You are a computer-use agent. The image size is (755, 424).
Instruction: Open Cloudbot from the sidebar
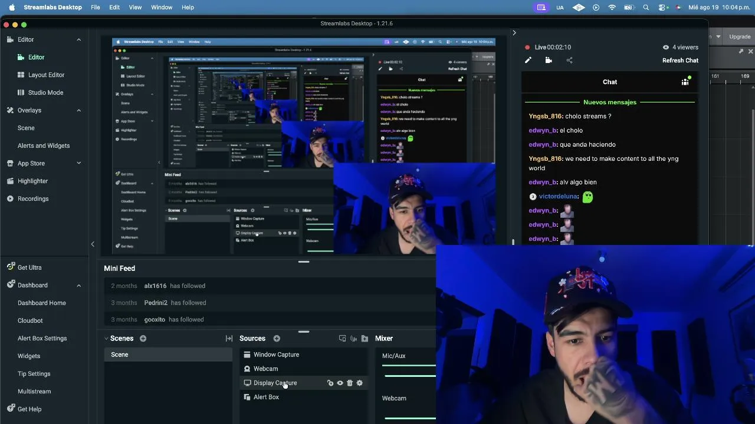(30, 320)
